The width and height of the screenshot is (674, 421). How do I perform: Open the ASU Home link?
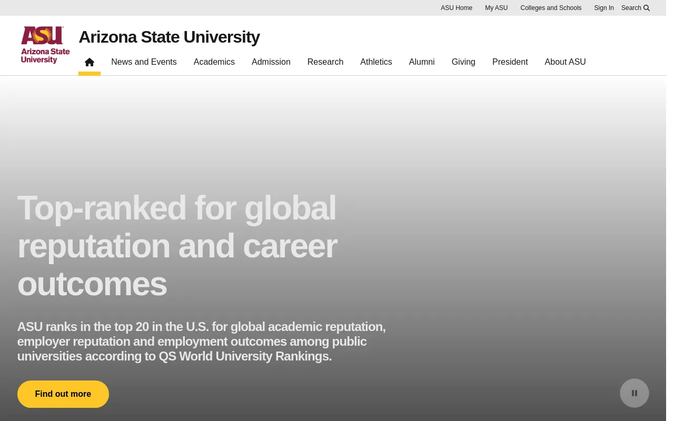tap(457, 8)
